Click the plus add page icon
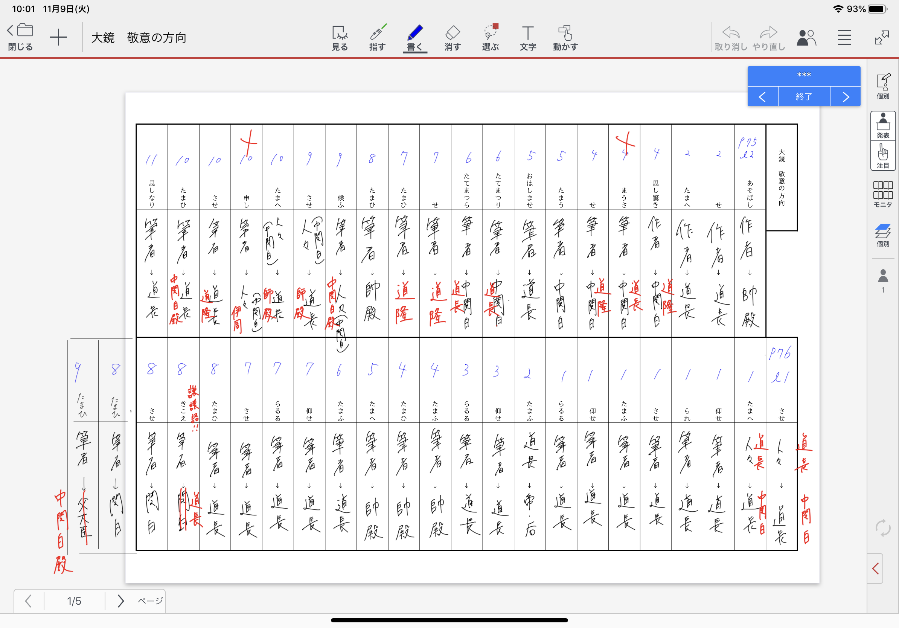Viewport: 899px width, 628px height. pos(58,38)
